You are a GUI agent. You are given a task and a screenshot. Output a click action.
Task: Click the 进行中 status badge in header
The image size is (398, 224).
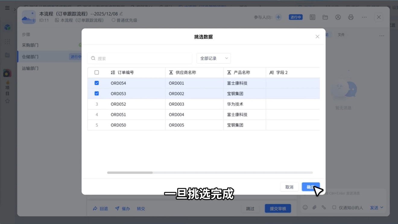tap(296, 17)
